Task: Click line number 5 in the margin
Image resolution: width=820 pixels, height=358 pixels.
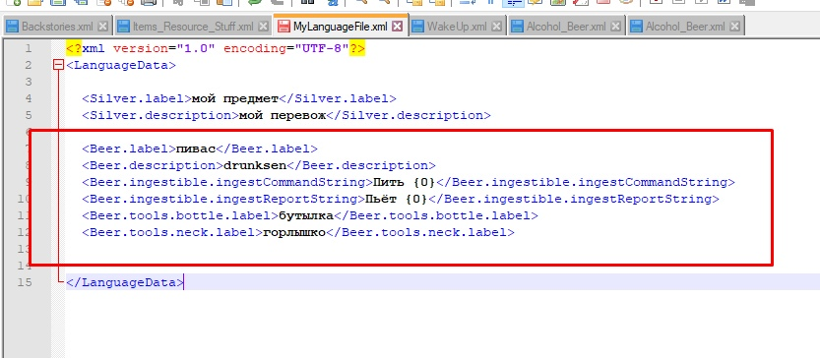Action: (29, 115)
